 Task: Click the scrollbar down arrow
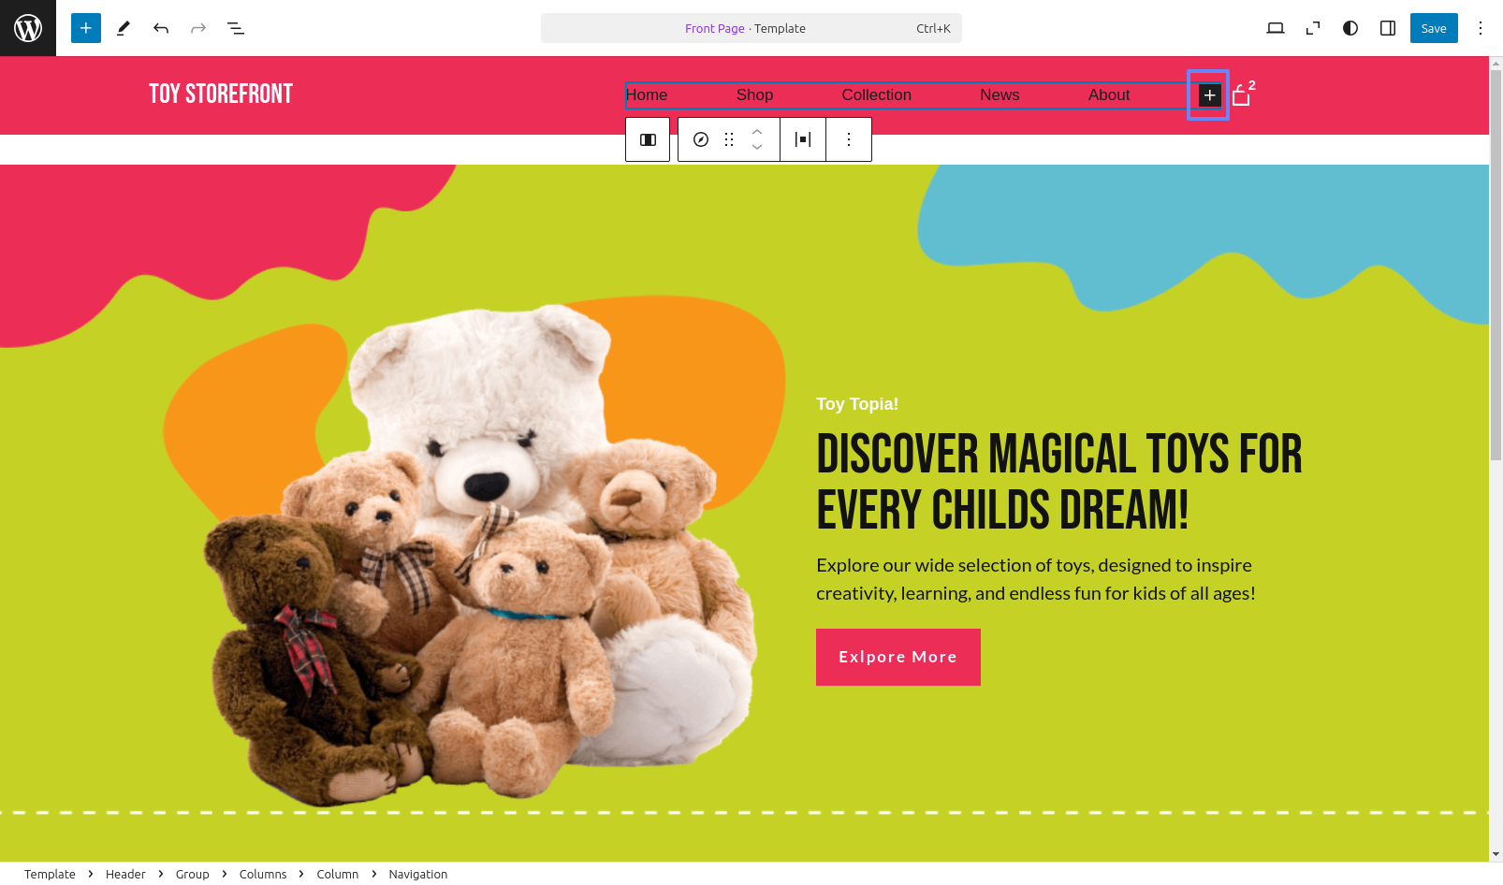click(x=1496, y=854)
